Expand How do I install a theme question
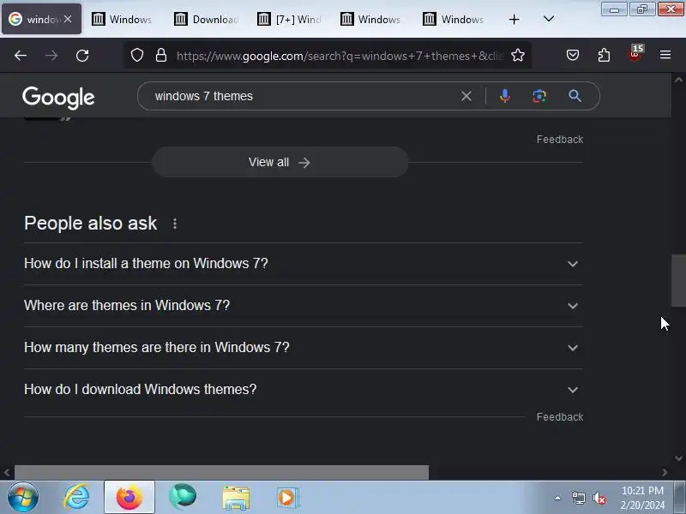 point(304,264)
